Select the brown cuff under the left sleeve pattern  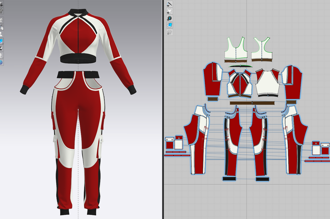pyautogui.click(x=213, y=99)
